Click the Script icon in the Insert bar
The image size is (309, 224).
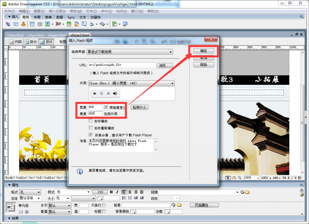click(102, 24)
